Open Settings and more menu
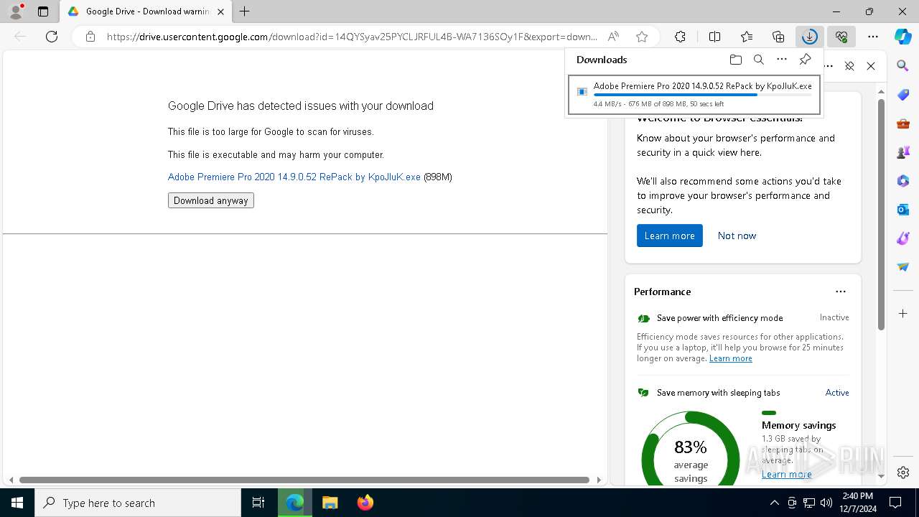 click(x=873, y=37)
